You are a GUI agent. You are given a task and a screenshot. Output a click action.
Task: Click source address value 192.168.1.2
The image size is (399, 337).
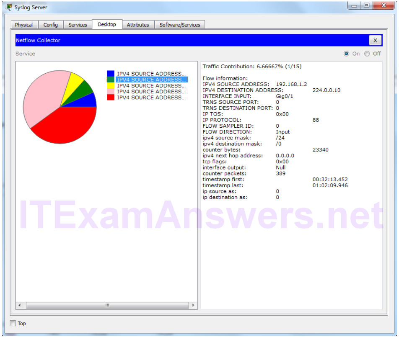[291, 84]
